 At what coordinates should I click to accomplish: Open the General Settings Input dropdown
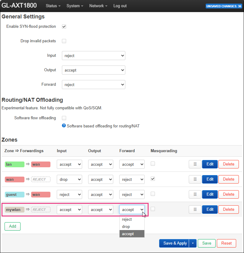coord(93,56)
